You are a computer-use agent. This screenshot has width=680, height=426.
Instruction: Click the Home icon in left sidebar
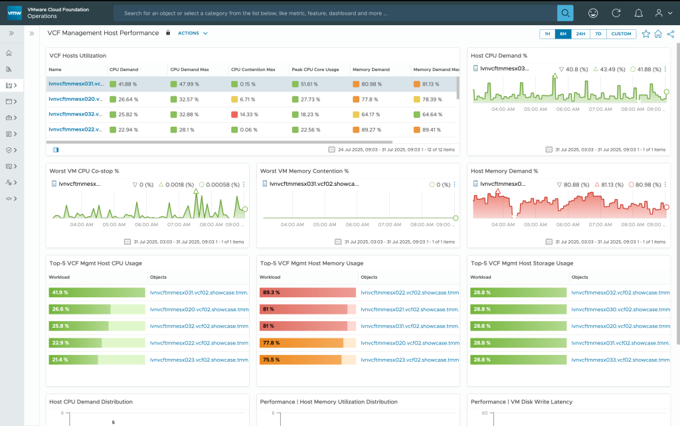pyautogui.click(x=9, y=53)
